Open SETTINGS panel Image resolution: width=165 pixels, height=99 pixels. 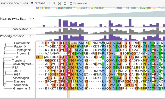click(40, 3)
